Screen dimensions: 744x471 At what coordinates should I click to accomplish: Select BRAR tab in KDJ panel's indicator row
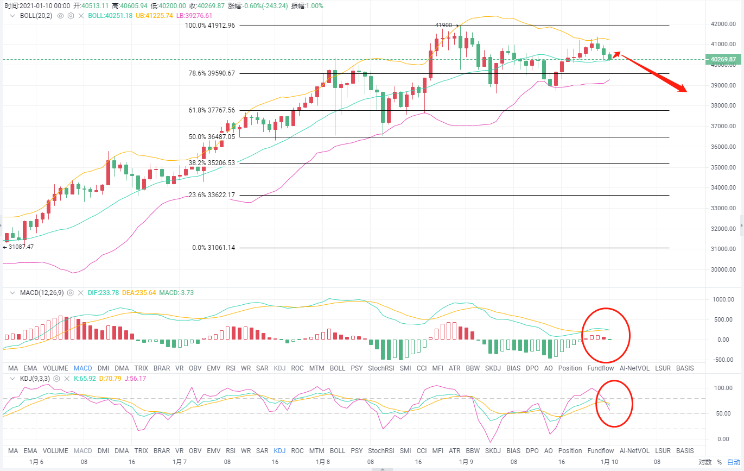(x=162, y=451)
